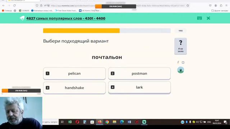The width and height of the screenshot is (230, 129).
Task: Open the Calculator icon on the taskbar
Action: pyautogui.click(x=85, y=122)
